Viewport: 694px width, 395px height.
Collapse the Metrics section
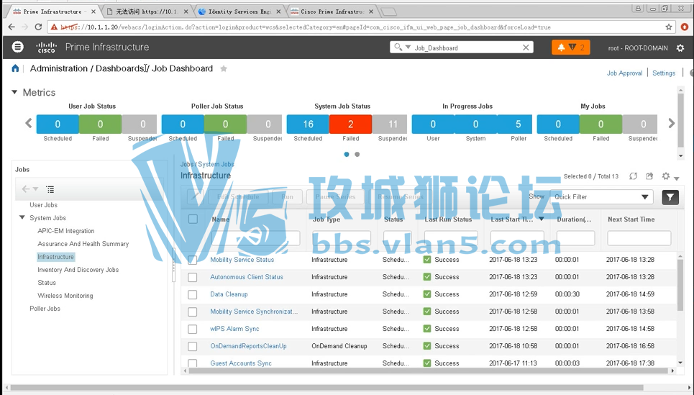(14, 92)
